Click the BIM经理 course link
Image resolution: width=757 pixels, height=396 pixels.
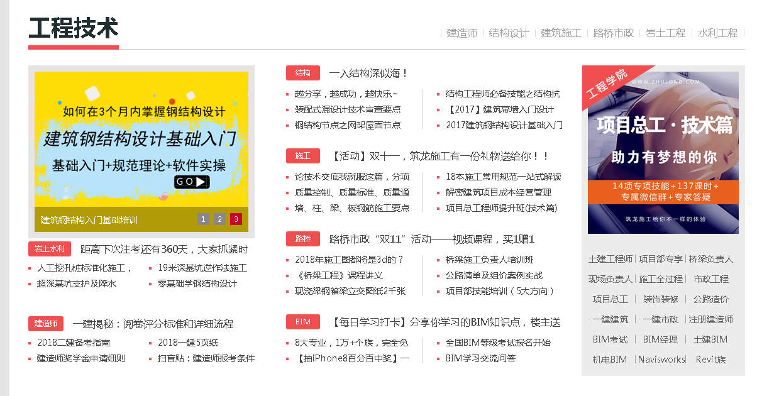coord(660,339)
